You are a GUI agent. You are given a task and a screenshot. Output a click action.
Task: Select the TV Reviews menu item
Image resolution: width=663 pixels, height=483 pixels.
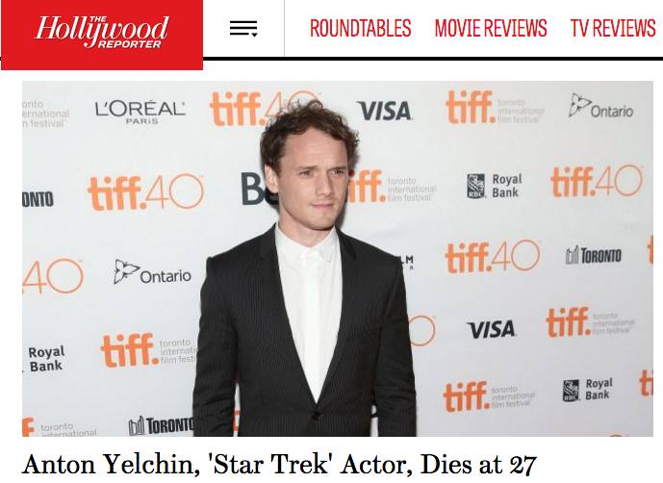(x=613, y=28)
